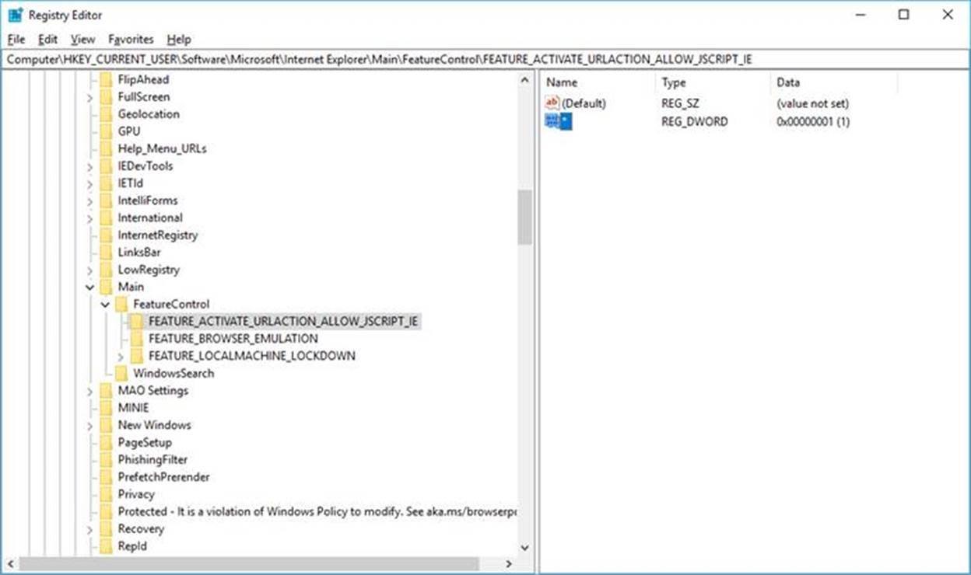Click the horizontal scrollbar left arrow
Viewport: 971px width, 575px height.
pos(10,564)
